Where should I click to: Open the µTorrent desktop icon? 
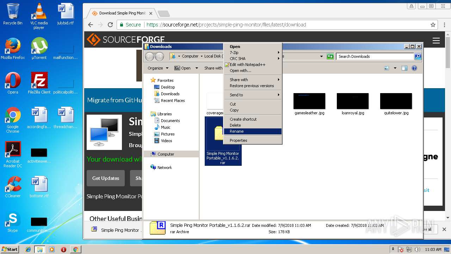(39, 48)
